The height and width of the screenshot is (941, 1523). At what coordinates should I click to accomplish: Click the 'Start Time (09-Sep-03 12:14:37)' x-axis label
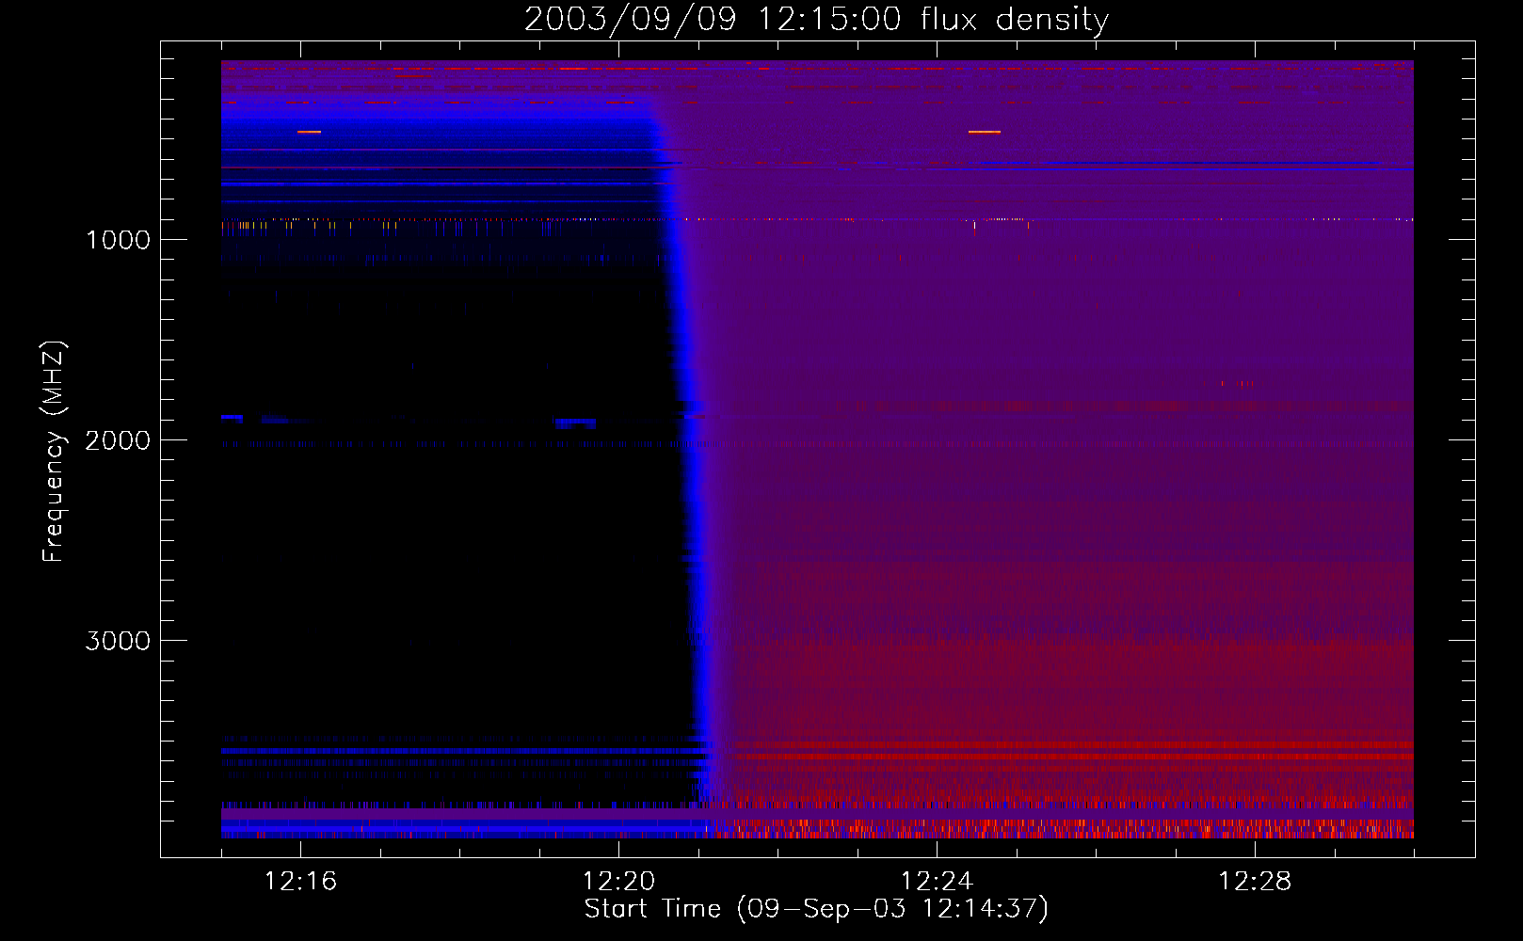click(816, 909)
